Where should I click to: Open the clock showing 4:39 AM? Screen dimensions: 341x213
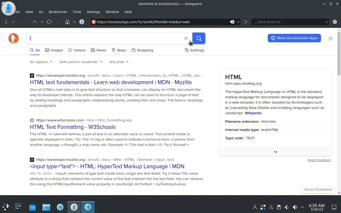pos(316,207)
